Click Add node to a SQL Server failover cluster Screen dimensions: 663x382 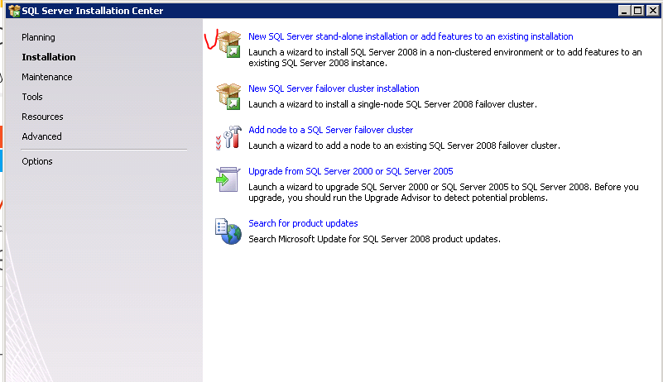tap(330, 130)
